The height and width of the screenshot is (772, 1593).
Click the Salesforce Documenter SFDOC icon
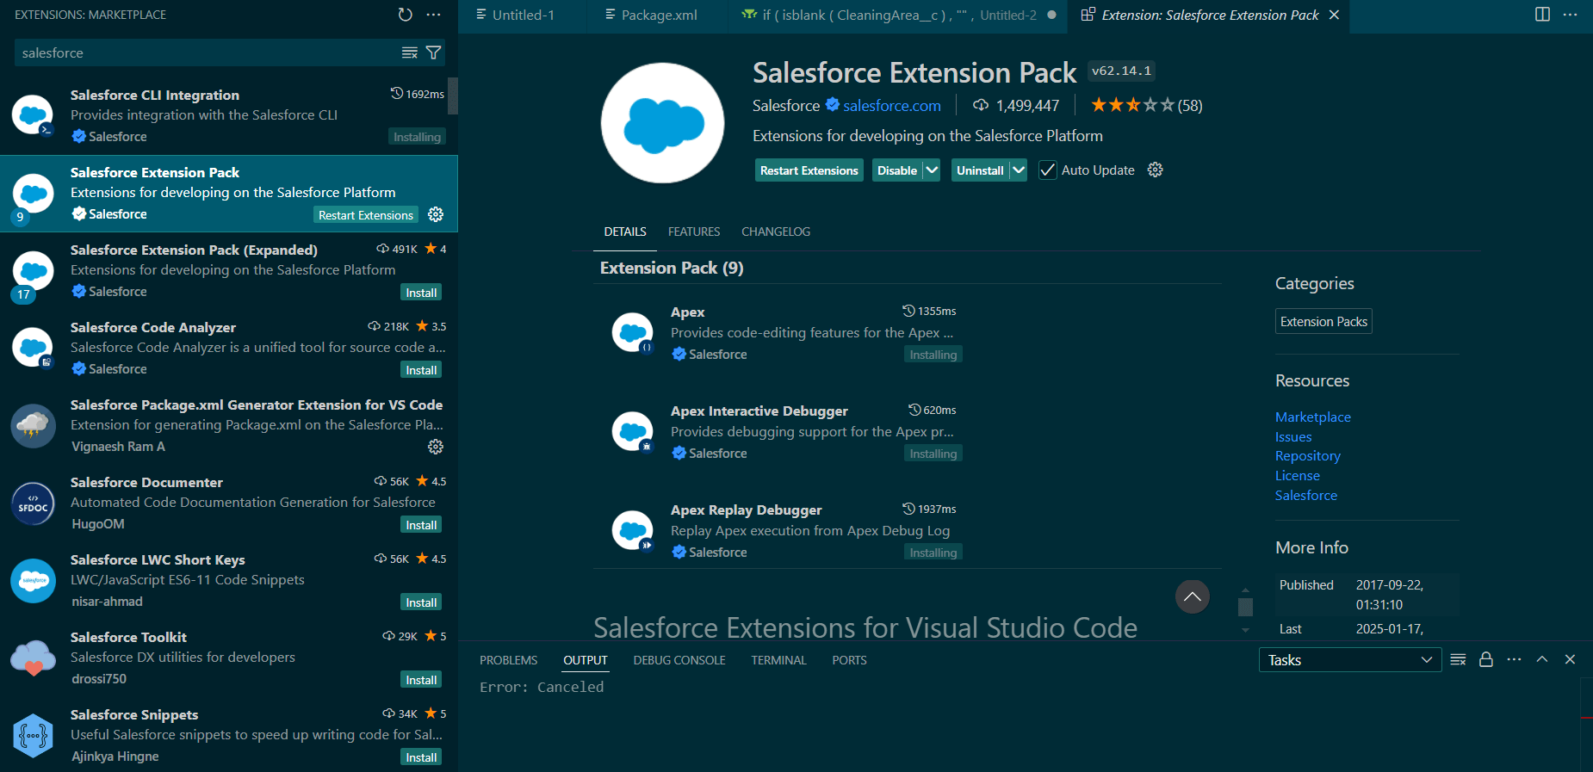click(x=34, y=503)
